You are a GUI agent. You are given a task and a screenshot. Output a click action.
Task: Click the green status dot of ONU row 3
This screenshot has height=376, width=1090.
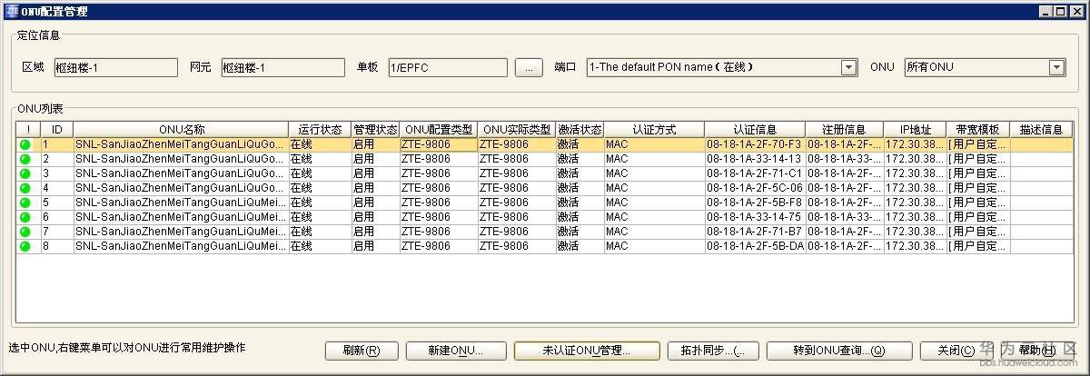(25, 173)
